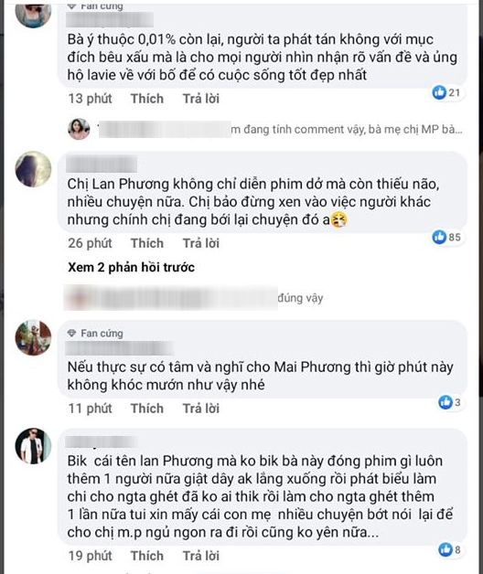
Task: Open the top commenter's profile avatar
Action: (33, 14)
